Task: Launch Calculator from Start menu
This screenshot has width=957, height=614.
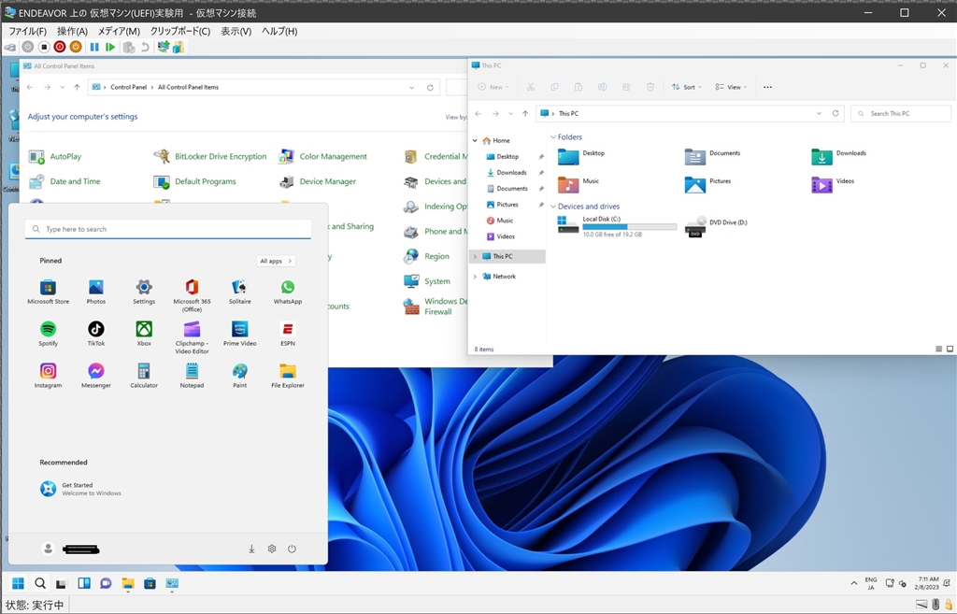Action: pos(144,376)
